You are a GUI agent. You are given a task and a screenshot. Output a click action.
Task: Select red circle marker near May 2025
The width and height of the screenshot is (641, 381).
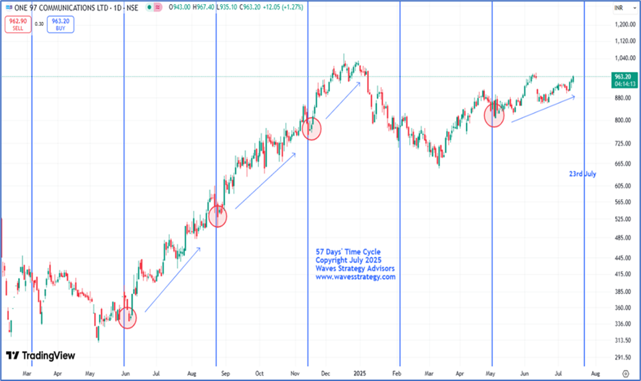[494, 116]
